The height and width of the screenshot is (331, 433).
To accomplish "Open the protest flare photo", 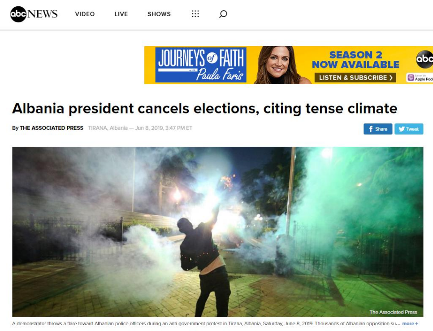I will [x=217, y=232].
